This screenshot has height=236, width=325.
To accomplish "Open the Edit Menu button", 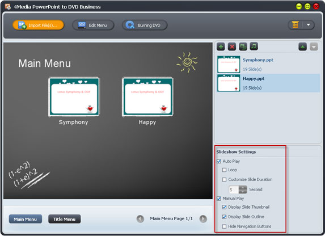I will click(x=93, y=25).
